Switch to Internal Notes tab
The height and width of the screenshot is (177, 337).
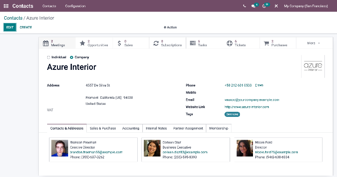(156, 128)
